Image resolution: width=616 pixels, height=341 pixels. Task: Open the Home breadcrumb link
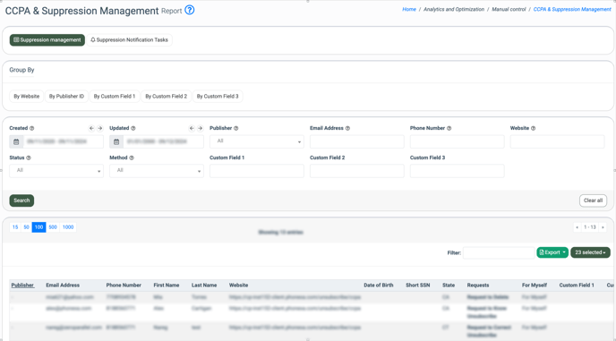pos(409,10)
